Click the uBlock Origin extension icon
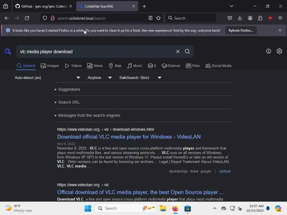287x215 pixels. [x=270, y=18]
